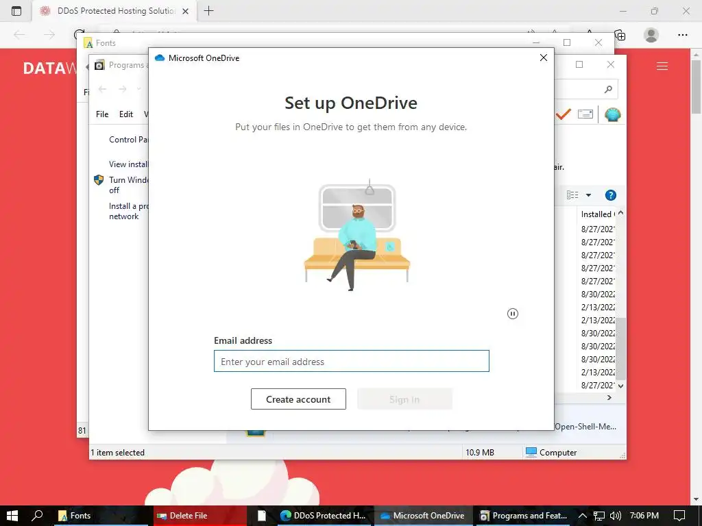The image size is (702, 526).
Task: Open the Action Center notifications icon
Action: [679, 516]
